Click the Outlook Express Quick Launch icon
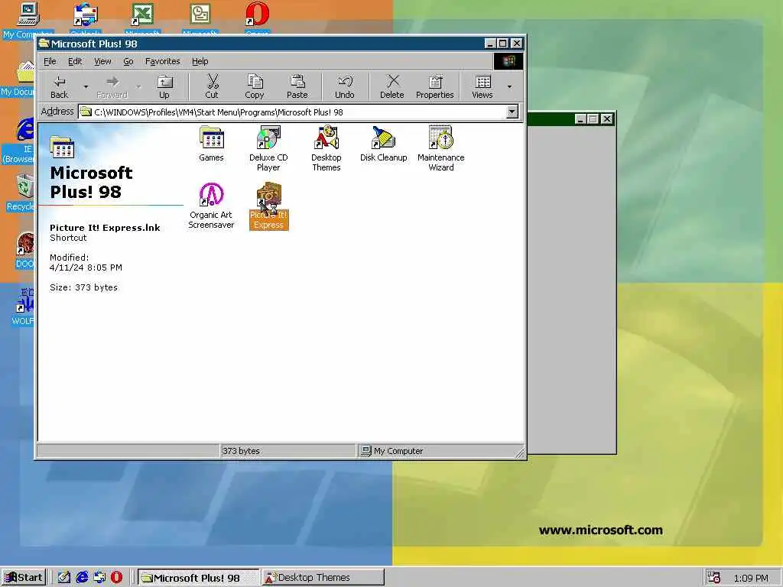This screenshot has height=587, width=783. [99, 578]
